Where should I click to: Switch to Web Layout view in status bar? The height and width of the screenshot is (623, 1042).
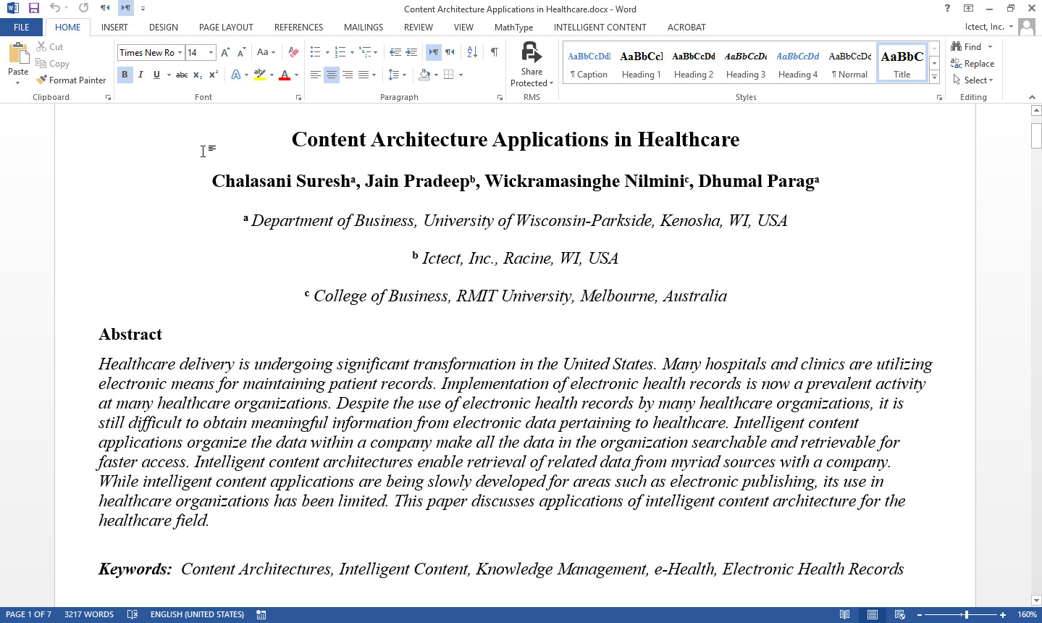pos(899,614)
